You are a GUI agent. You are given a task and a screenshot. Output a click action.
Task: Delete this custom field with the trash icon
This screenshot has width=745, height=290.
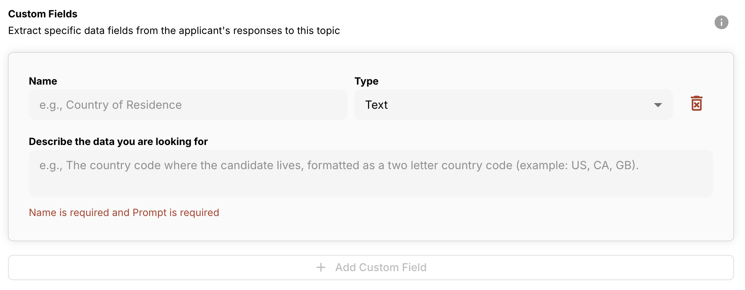(x=696, y=103)
